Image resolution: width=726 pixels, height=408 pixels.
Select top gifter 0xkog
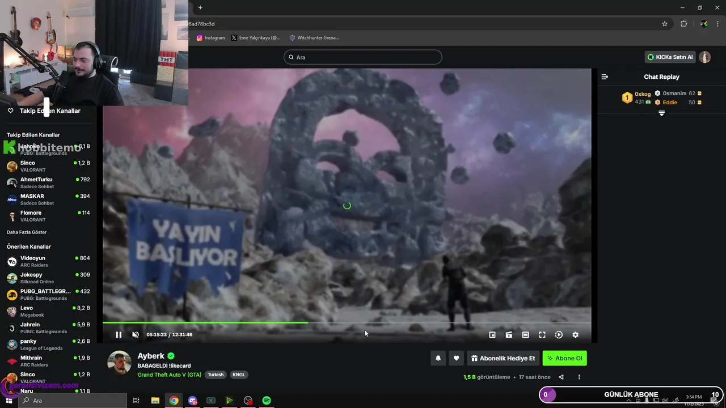(x=643, y=94)
